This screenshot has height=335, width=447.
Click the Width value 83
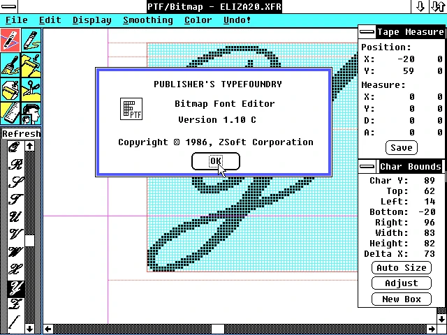(x=430, y=232)
